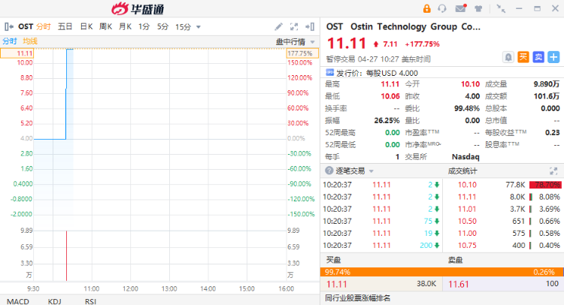Open the 15分 interval dropdown

coord(188,27)
